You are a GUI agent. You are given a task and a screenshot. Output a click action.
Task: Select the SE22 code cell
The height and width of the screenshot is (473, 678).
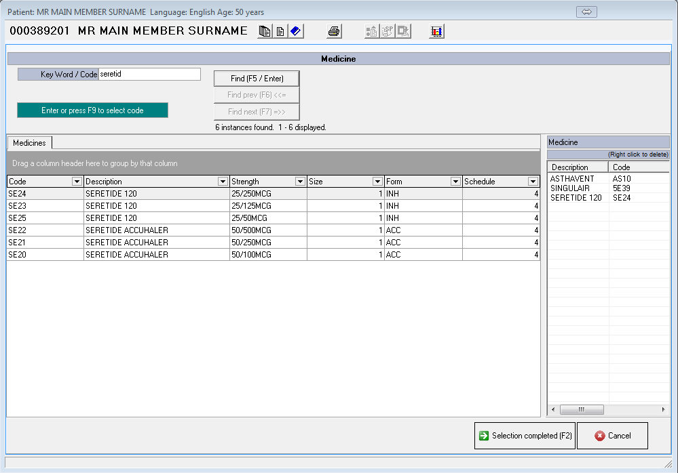tap(45, 230)
